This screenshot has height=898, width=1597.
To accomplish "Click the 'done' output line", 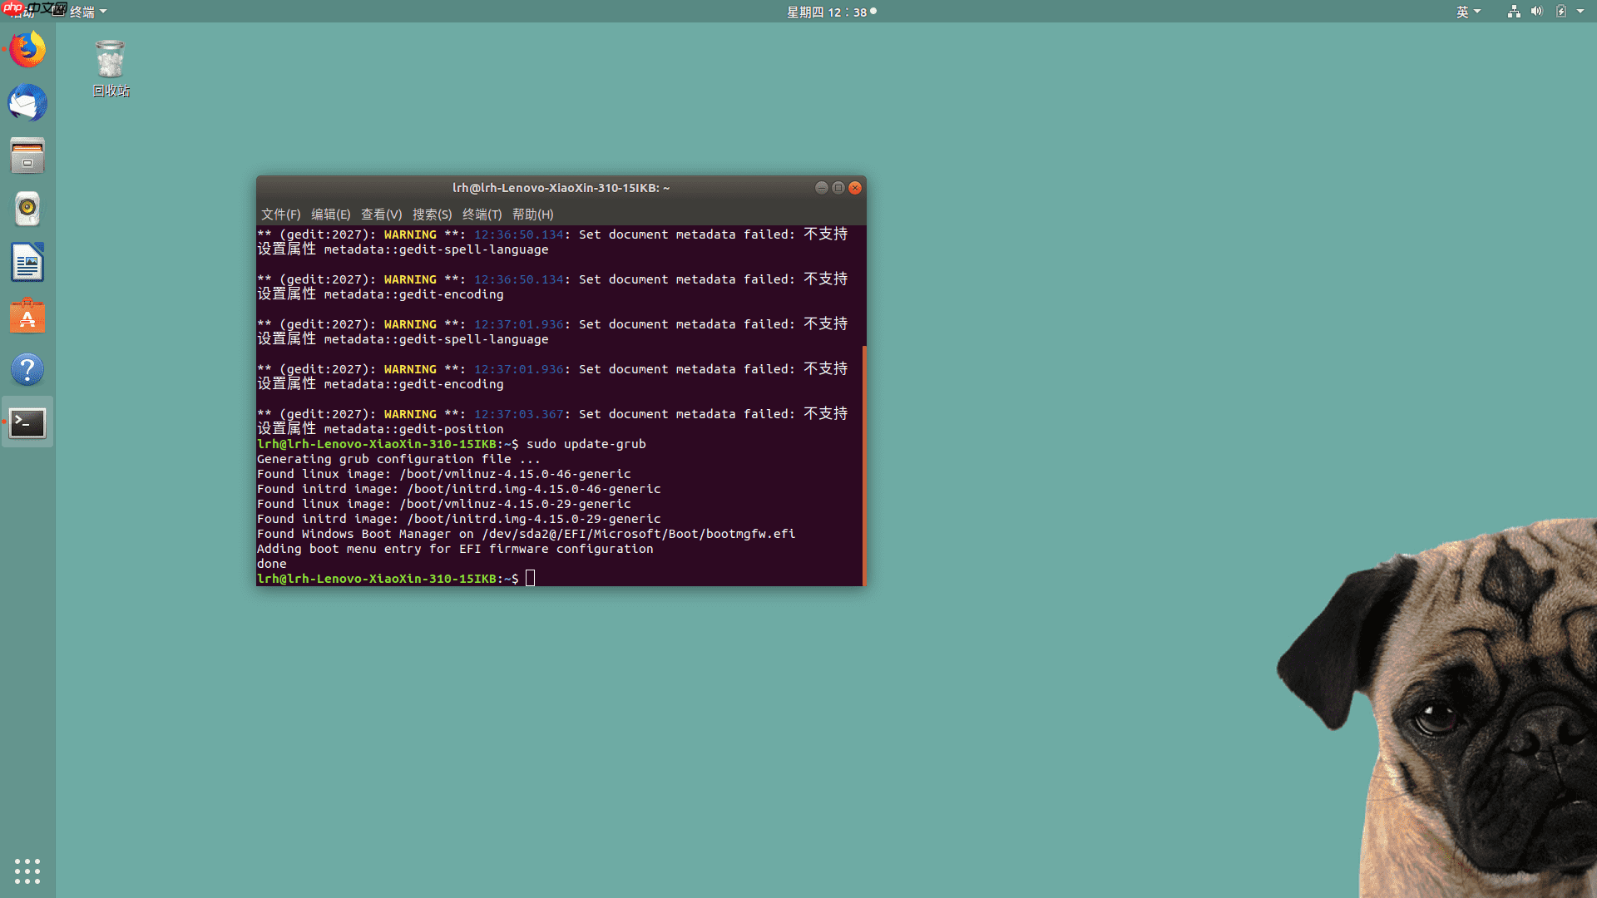I will pos(272,564).
